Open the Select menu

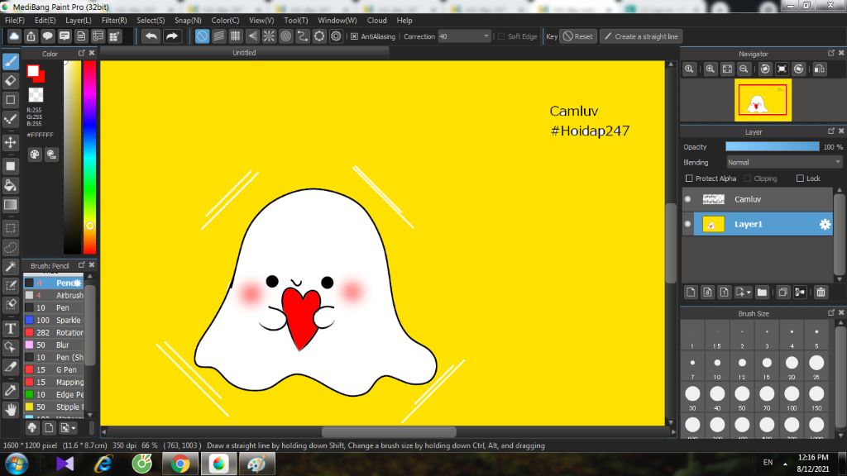tap(151, 20)
